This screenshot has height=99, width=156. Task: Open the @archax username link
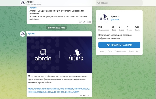(115, 20)
